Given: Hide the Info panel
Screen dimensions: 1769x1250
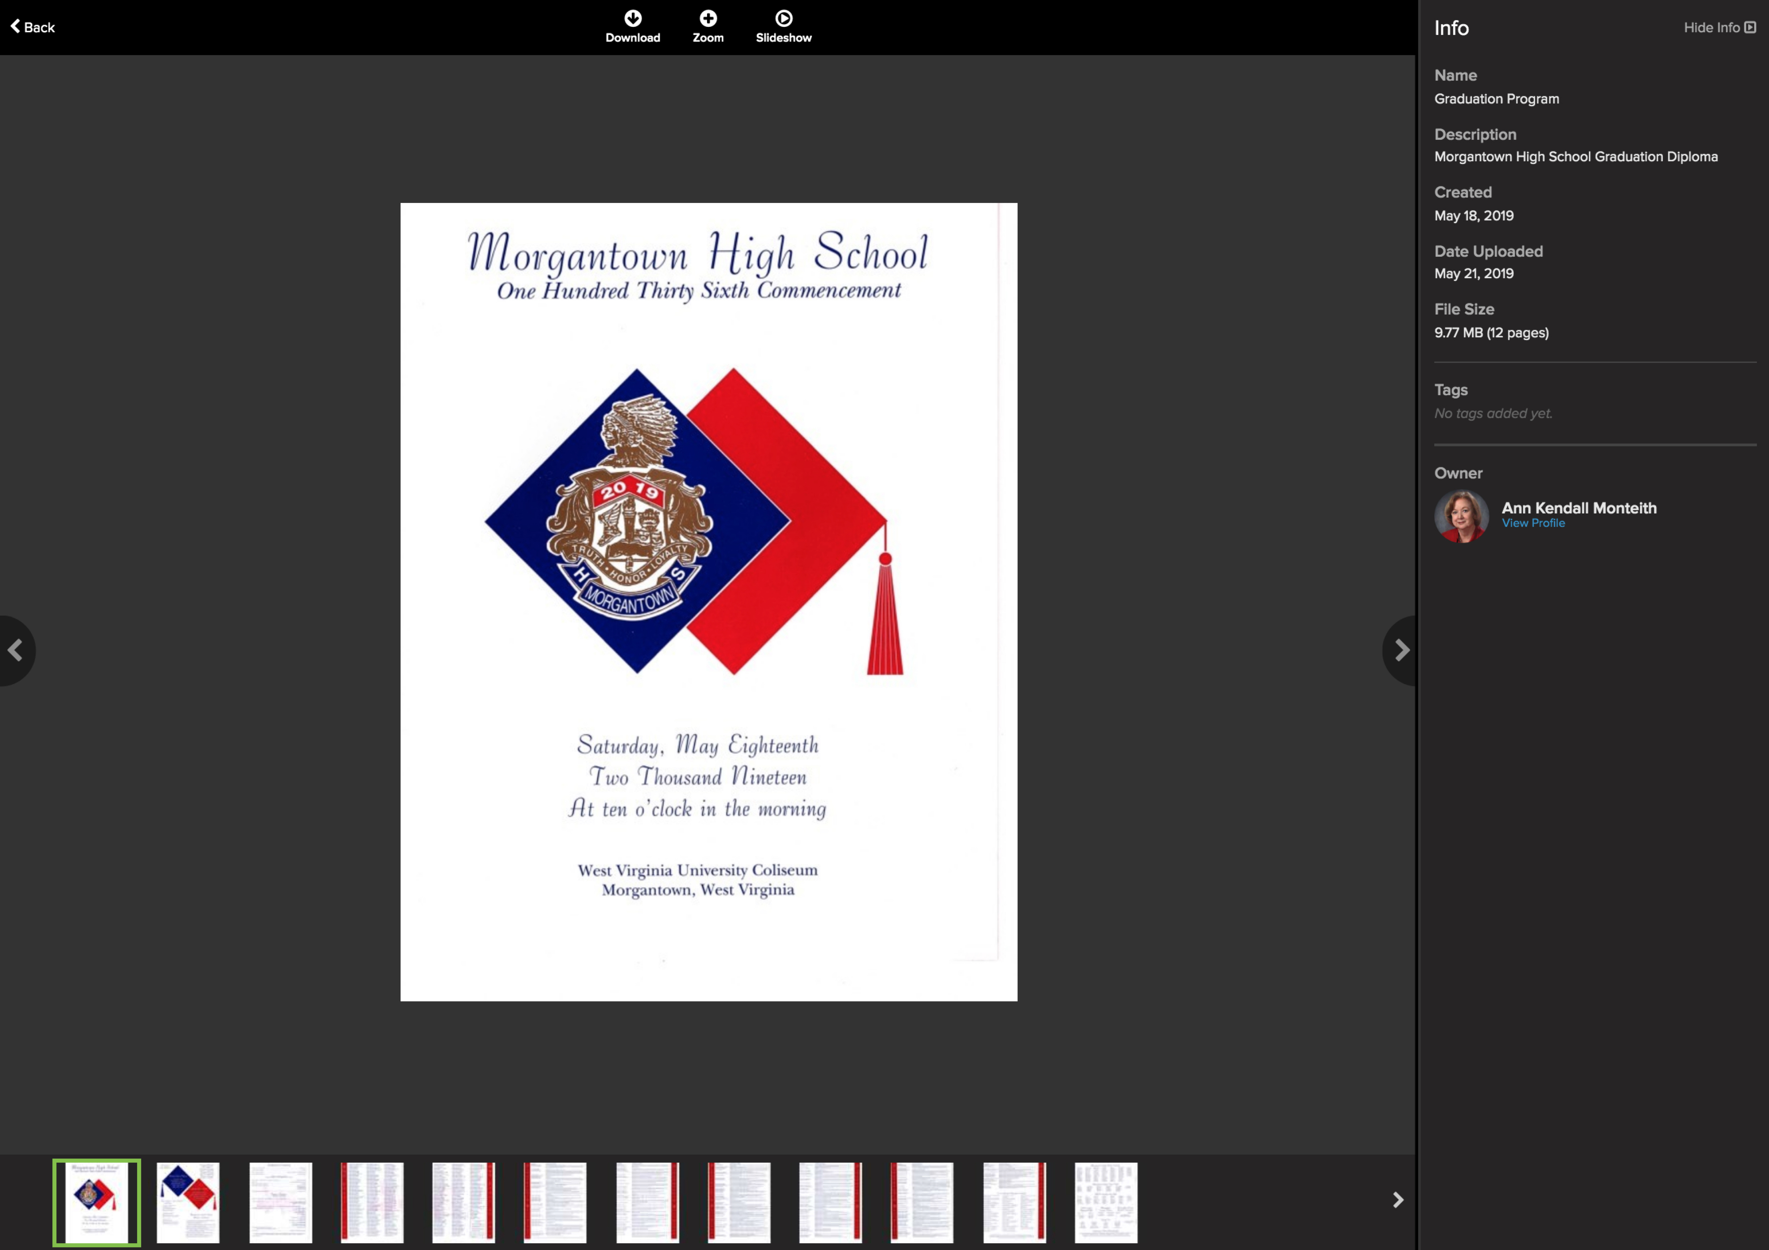Looking at the screenshot, I should (x=1719, y=28).
